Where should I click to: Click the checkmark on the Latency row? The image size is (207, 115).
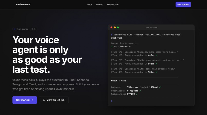[x=160, y=87]
